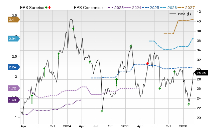Click the green surprise arrow near November 2025
Screen dimensions: 214x128
[x=174, y=72]
